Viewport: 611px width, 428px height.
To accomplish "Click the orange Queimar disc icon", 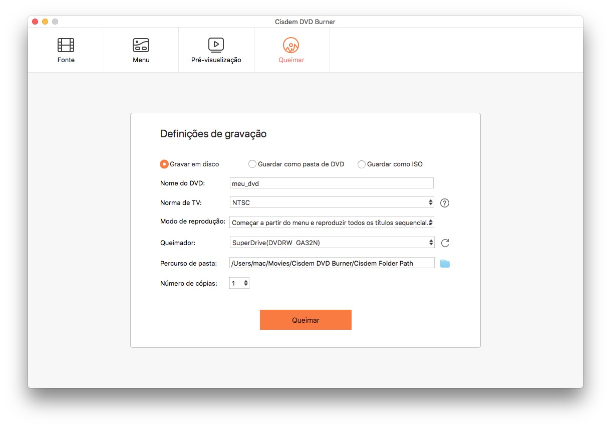I will point(291,45).
